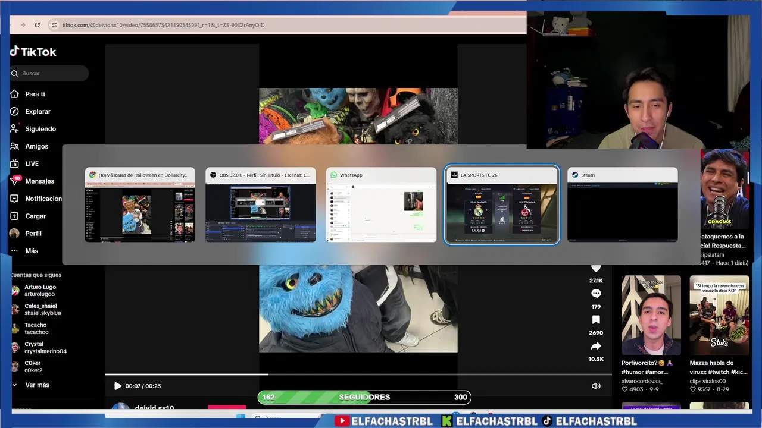Screen dimensions: 762x428
Task: Switch to the Steam window
Action: click(623, 204)
